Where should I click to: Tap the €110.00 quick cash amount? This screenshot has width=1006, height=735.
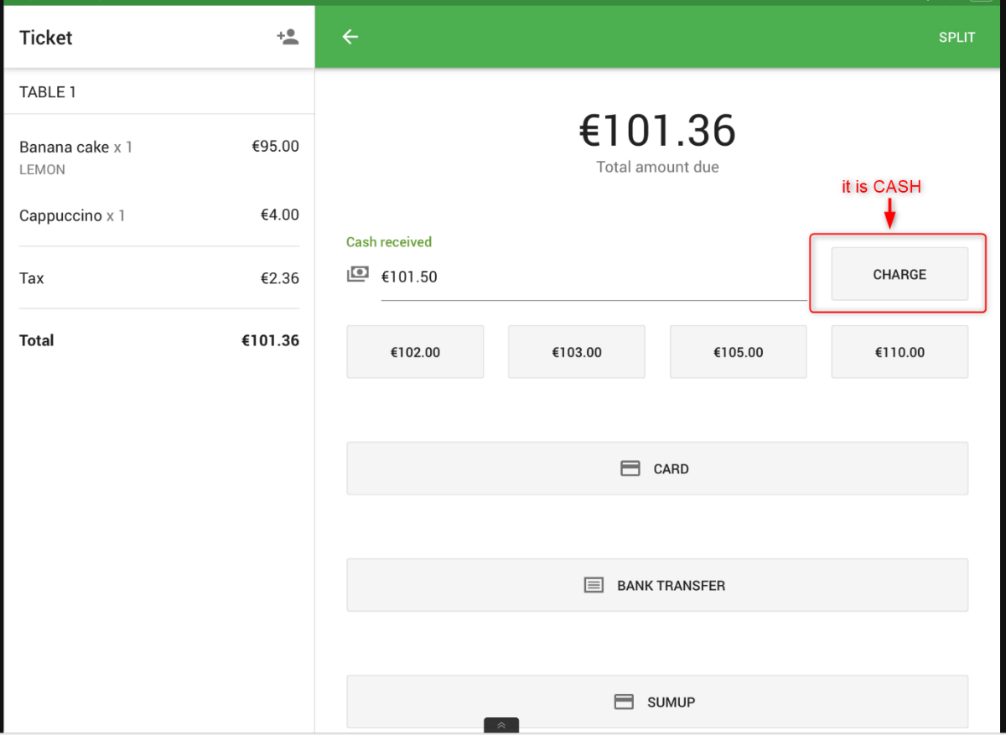tap(900, 352)
